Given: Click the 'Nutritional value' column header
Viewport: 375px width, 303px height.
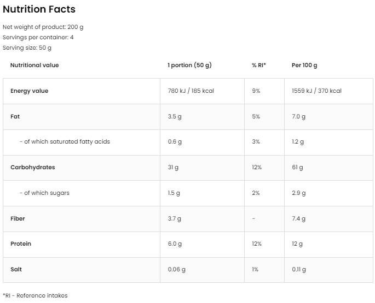Looking at the screenshot, I should pos(34,65).
